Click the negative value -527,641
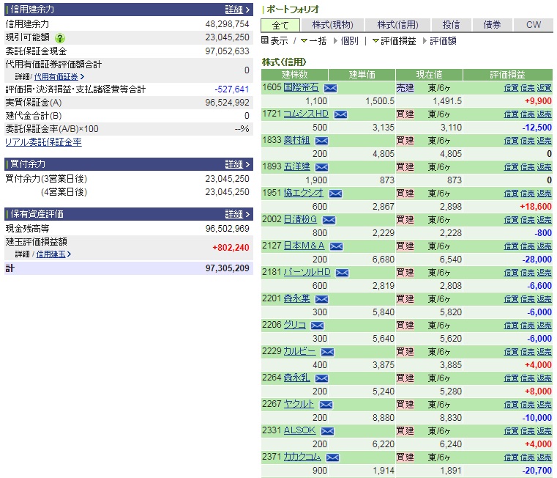 pyautogui.click(x=232, y=89)
